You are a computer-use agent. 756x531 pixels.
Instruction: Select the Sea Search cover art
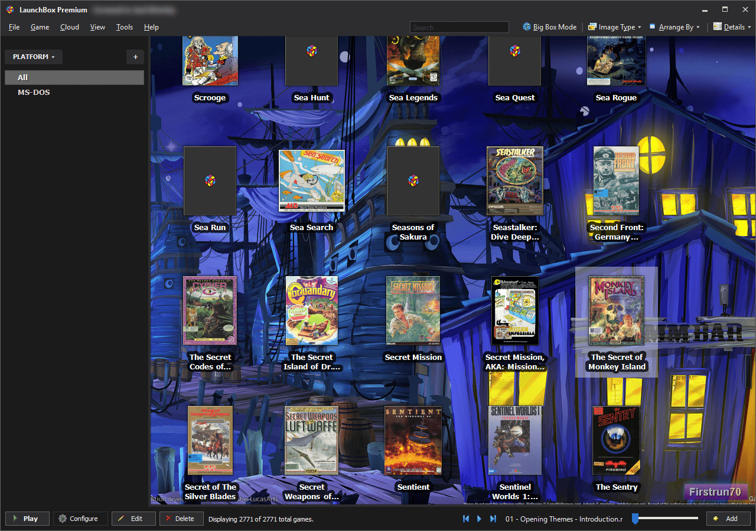point(312,181)
